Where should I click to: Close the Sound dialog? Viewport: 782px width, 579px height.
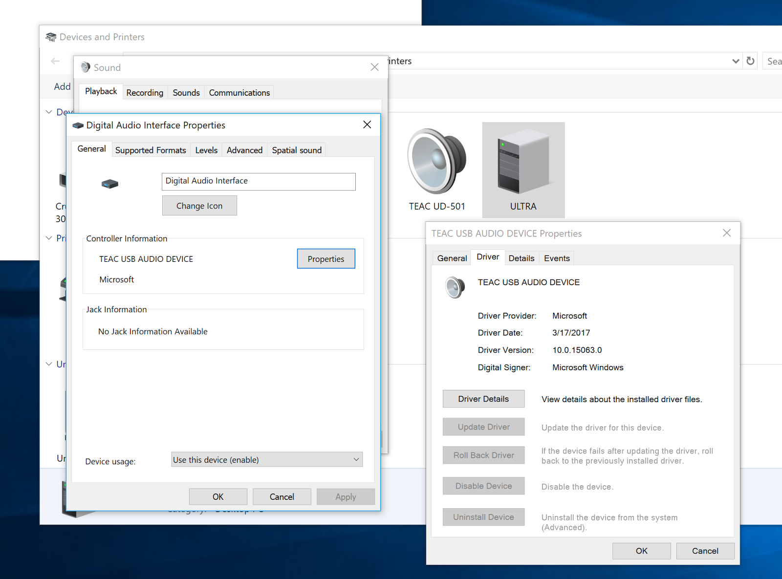point(374,67)
